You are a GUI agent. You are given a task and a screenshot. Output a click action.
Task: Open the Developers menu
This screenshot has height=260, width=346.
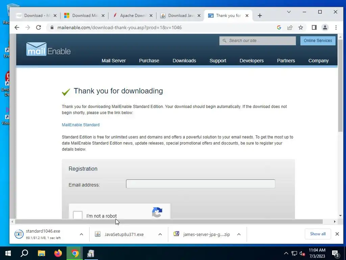coord(251,61)
